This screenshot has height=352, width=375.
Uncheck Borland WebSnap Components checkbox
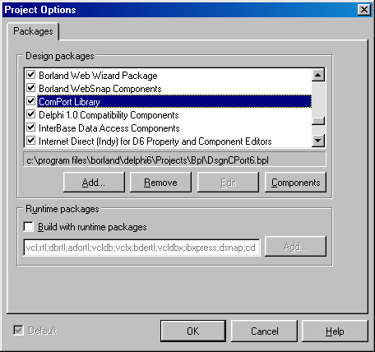pos(31,88)
